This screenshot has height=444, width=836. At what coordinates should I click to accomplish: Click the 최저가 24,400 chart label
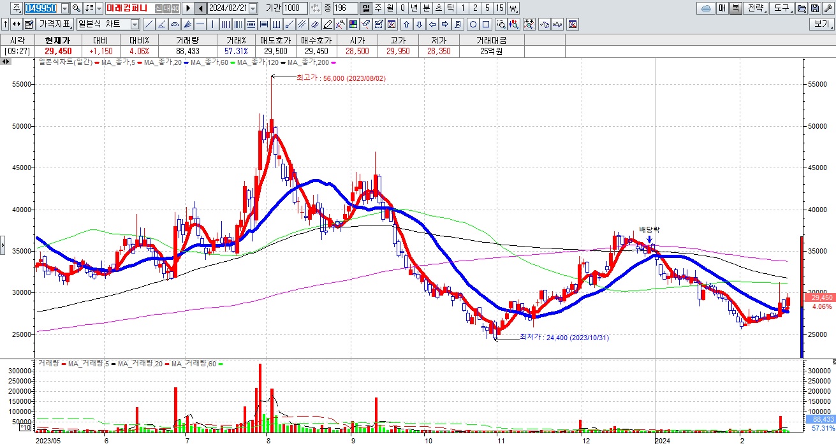tap(564, 338)
